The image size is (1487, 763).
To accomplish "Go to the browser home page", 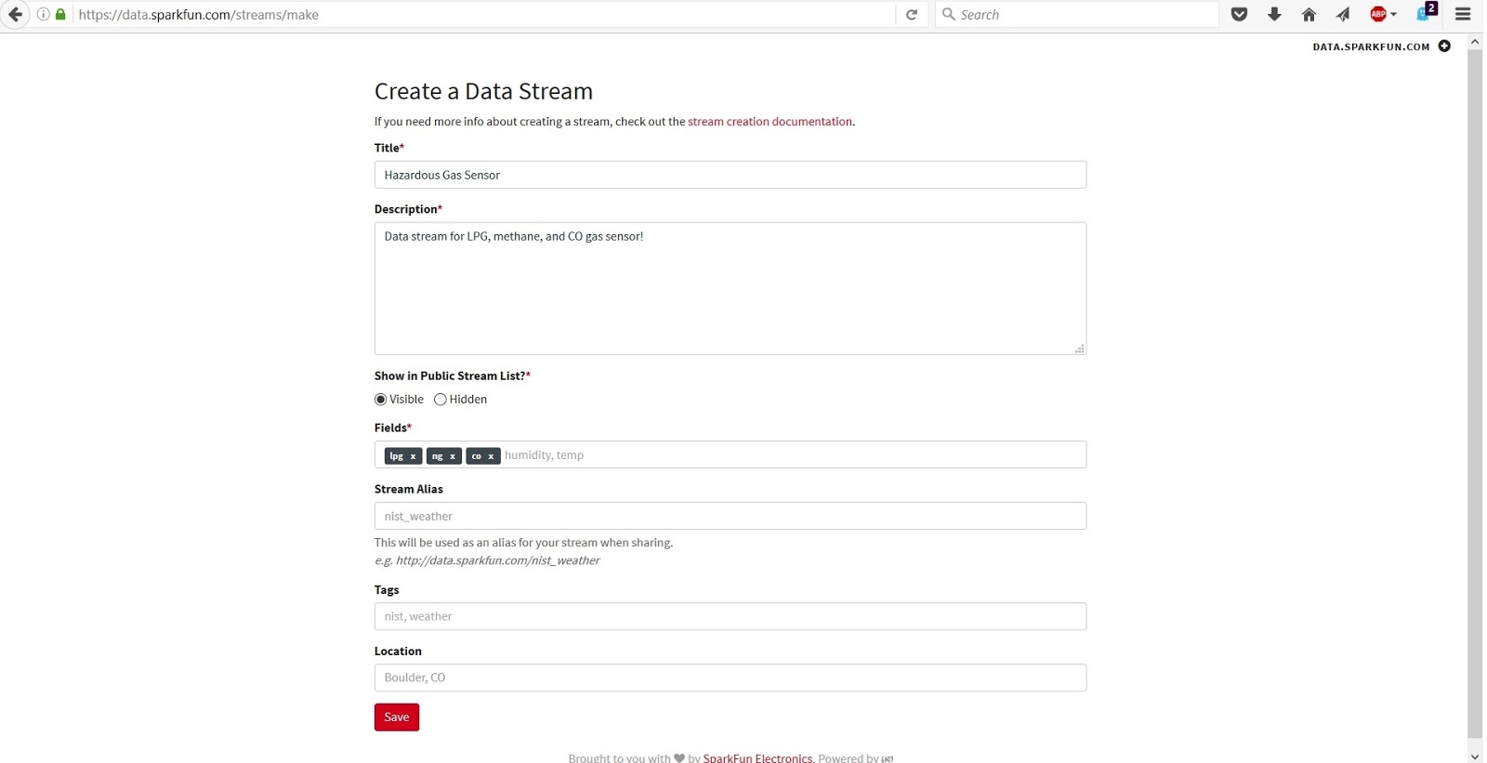I will (1309, 14).
